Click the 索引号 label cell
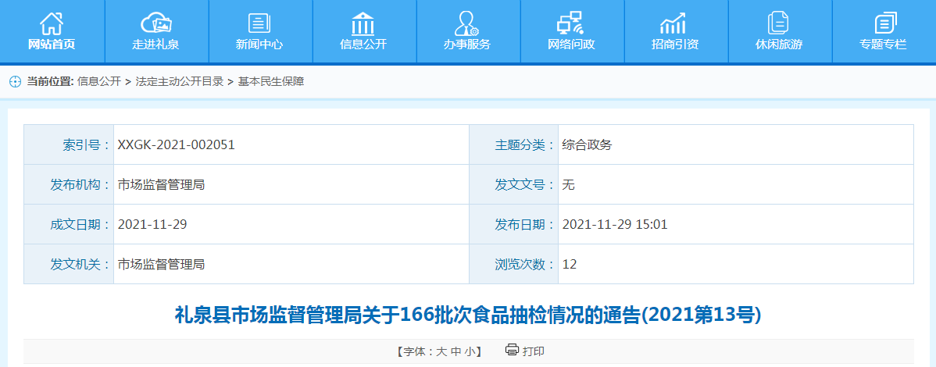936x367 pixels. click(69, 144)
